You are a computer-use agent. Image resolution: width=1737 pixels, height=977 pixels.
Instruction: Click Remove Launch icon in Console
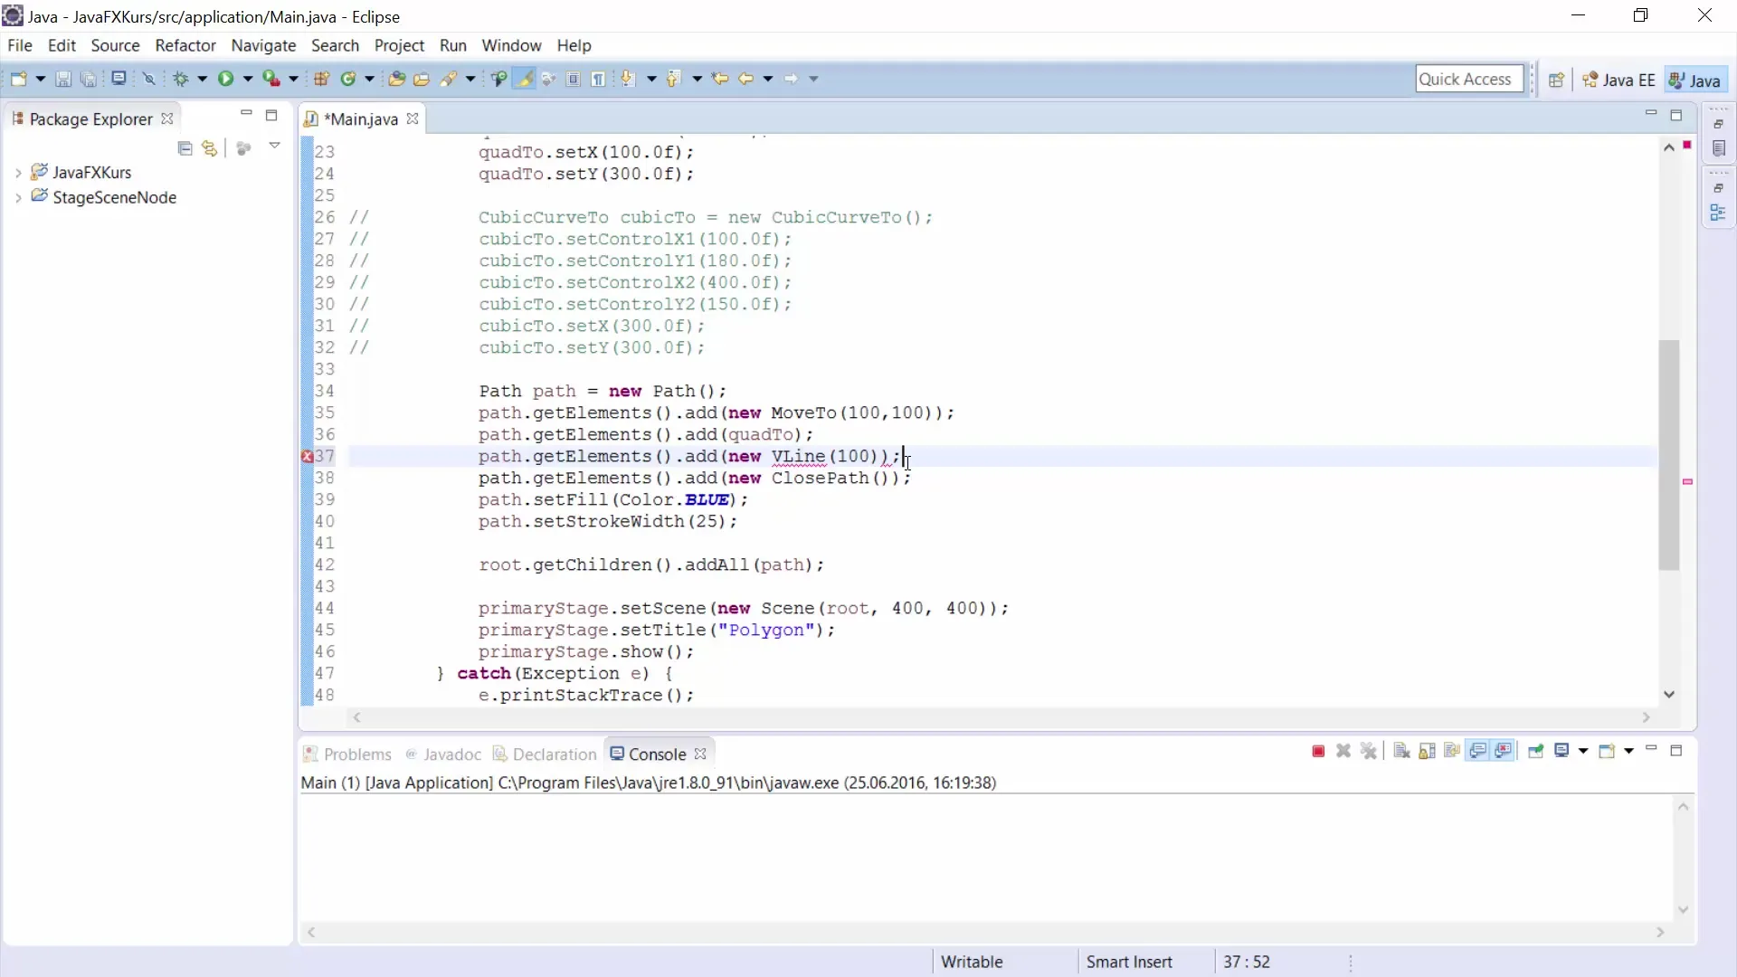1343,752
